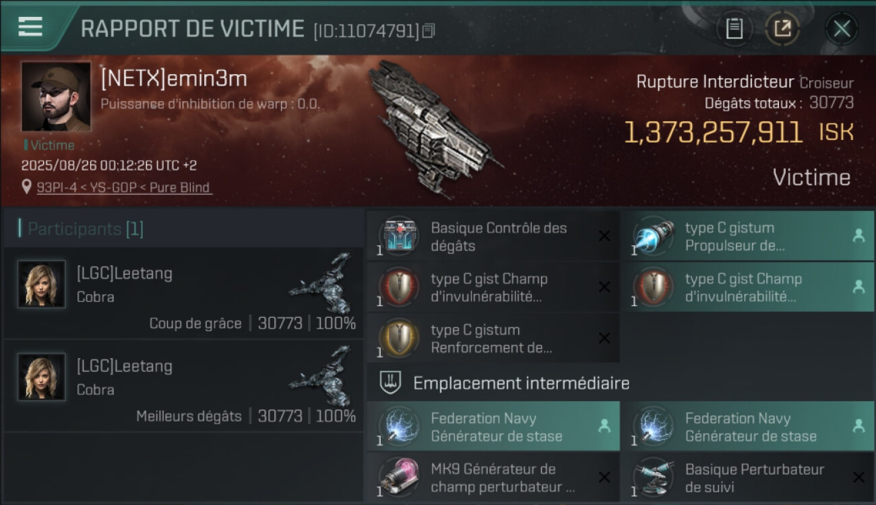The width and height of the screenshot is (876, 505).
Task: Select Leetang's Coup de grâce entry
Action: (183, 293)
